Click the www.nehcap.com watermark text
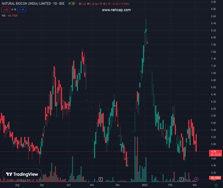223x188 pixels. (116, 10)
